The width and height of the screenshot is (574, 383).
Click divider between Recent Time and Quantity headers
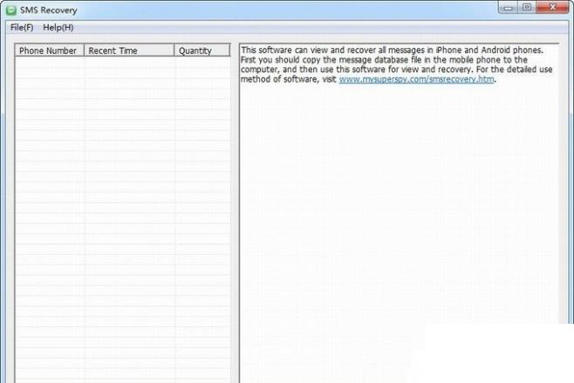click(174, 50)
